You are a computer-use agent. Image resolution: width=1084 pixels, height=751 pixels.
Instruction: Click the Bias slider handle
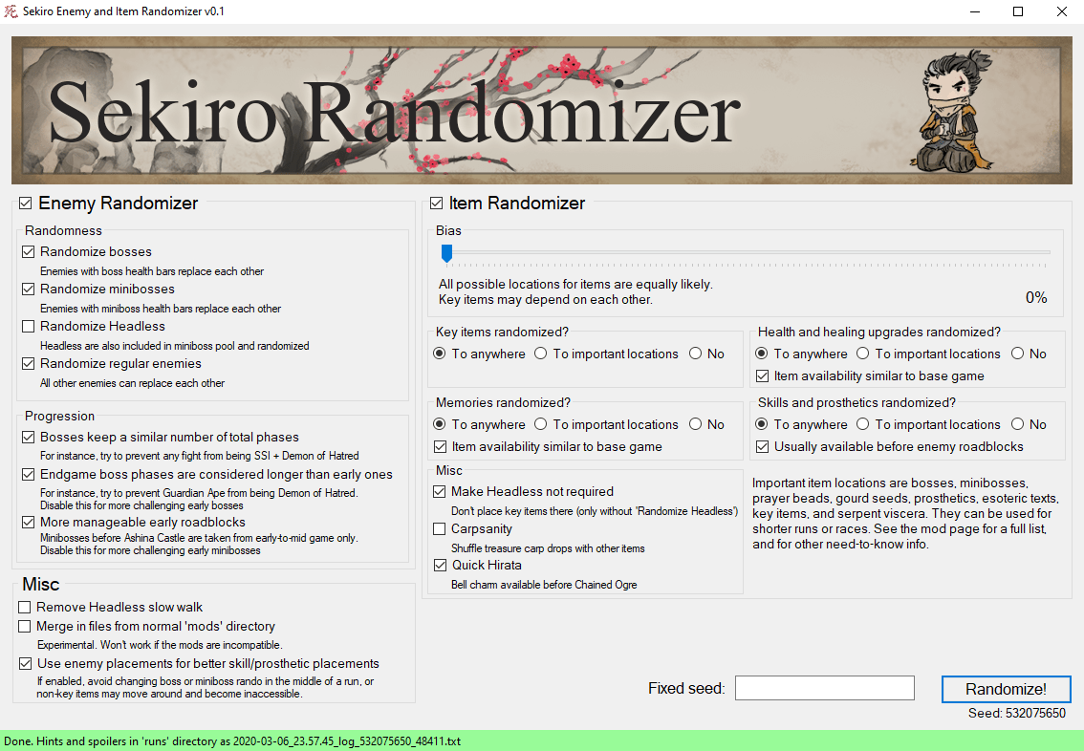click(x=446, y=253)
